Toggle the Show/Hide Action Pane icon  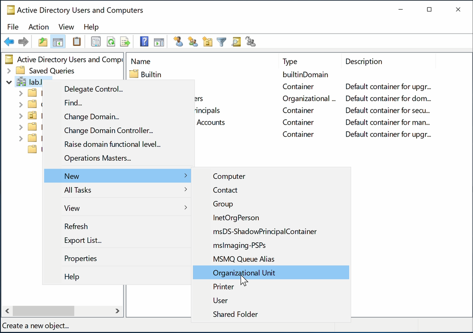[x=159, y=42]
